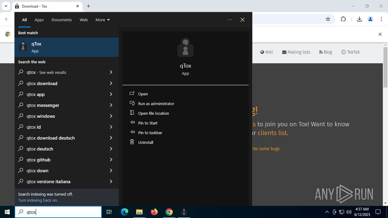The width and height of the screenshot is (388, 218).
Task: Expand the 'qtox - See web results' arrow
Action: [x=111, y=72]
